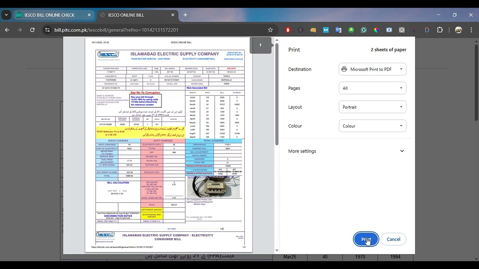Click 'Web Generated Bill' text
This screenshot has height=269, width=479.
point(197,88)
